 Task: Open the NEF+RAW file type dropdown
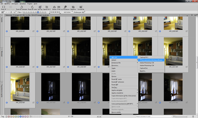[x=68, y=12]
